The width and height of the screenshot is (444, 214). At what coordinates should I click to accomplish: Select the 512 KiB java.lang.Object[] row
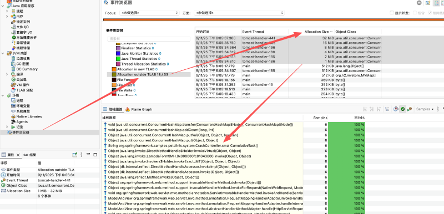point(288,66)
